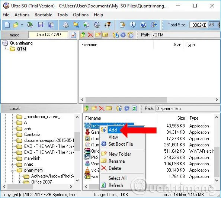Toggle the image properties checkmark button
Viewport: 221px width, 198px height.
[x=73, y=35]
